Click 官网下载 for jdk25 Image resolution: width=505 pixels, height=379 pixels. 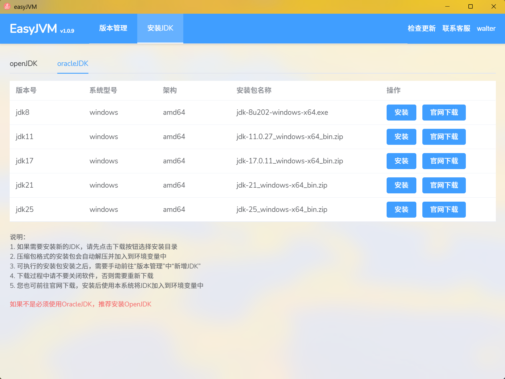point(444,210)
